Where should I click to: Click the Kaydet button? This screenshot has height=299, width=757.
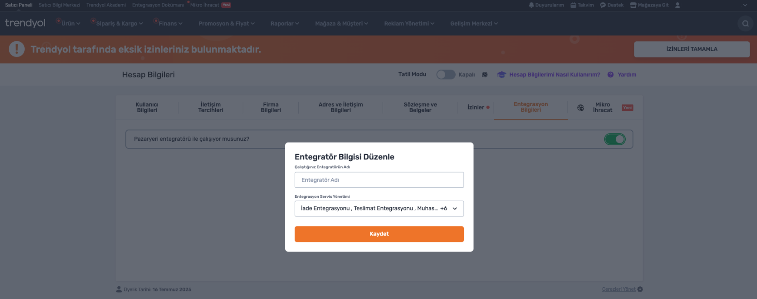[x=379, y=234]
